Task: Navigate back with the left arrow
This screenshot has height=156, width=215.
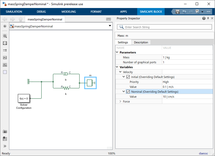Action: point(5,19)
